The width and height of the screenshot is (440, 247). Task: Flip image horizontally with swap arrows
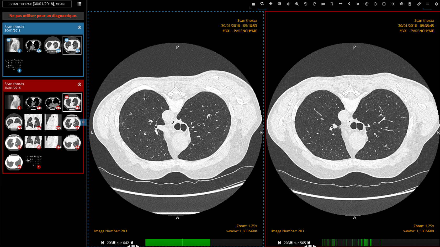[x=323, y=4]
